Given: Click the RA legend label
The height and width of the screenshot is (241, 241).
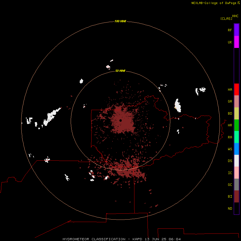Looking at the screenshot, I should tap(230, 137).
